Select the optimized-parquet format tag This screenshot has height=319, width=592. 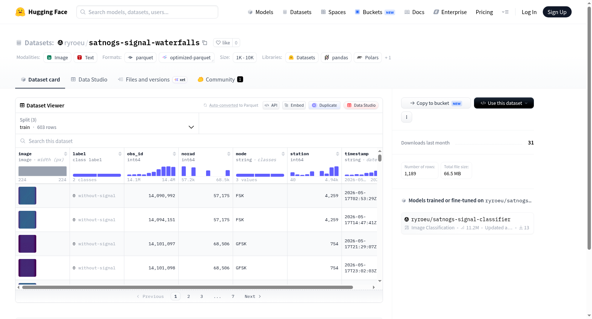pos(186,57)
